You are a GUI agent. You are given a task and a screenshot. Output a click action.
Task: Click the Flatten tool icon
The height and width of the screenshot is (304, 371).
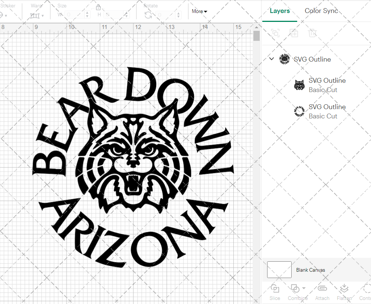tap(344, 289)
